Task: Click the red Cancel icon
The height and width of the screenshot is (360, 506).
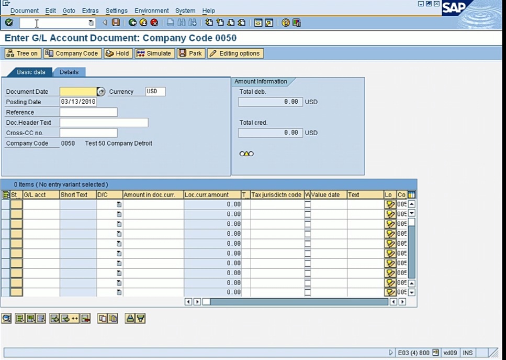Action: [x=154, y=23]
